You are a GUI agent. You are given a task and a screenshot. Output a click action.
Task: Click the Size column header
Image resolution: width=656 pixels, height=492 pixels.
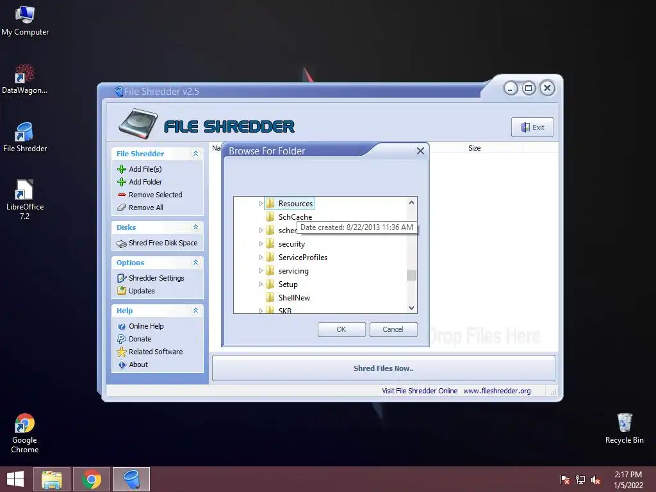coord(475,148)
